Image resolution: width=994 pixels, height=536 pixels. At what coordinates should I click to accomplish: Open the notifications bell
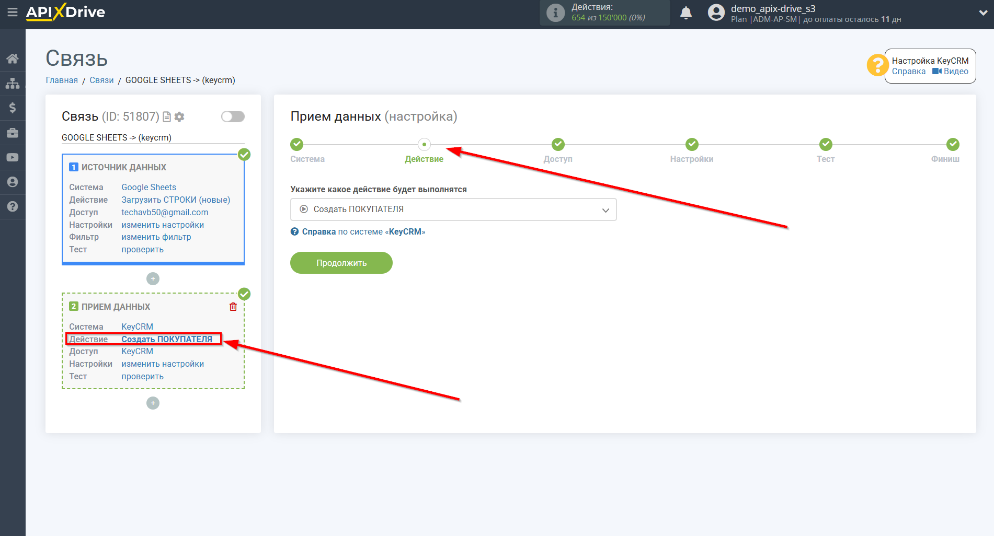click(x=686, y=13)
